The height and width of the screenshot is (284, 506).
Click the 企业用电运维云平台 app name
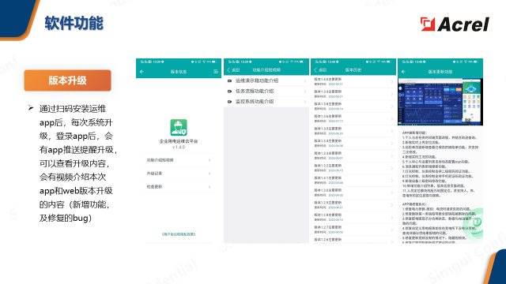179,141
